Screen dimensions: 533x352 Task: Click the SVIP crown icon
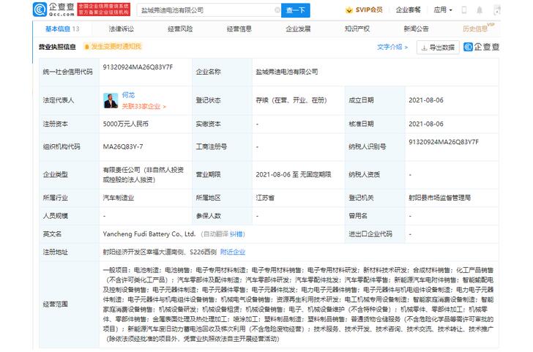(349, 10)
